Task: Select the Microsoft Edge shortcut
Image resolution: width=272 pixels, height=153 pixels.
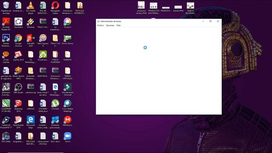Action: pos(31,122)
